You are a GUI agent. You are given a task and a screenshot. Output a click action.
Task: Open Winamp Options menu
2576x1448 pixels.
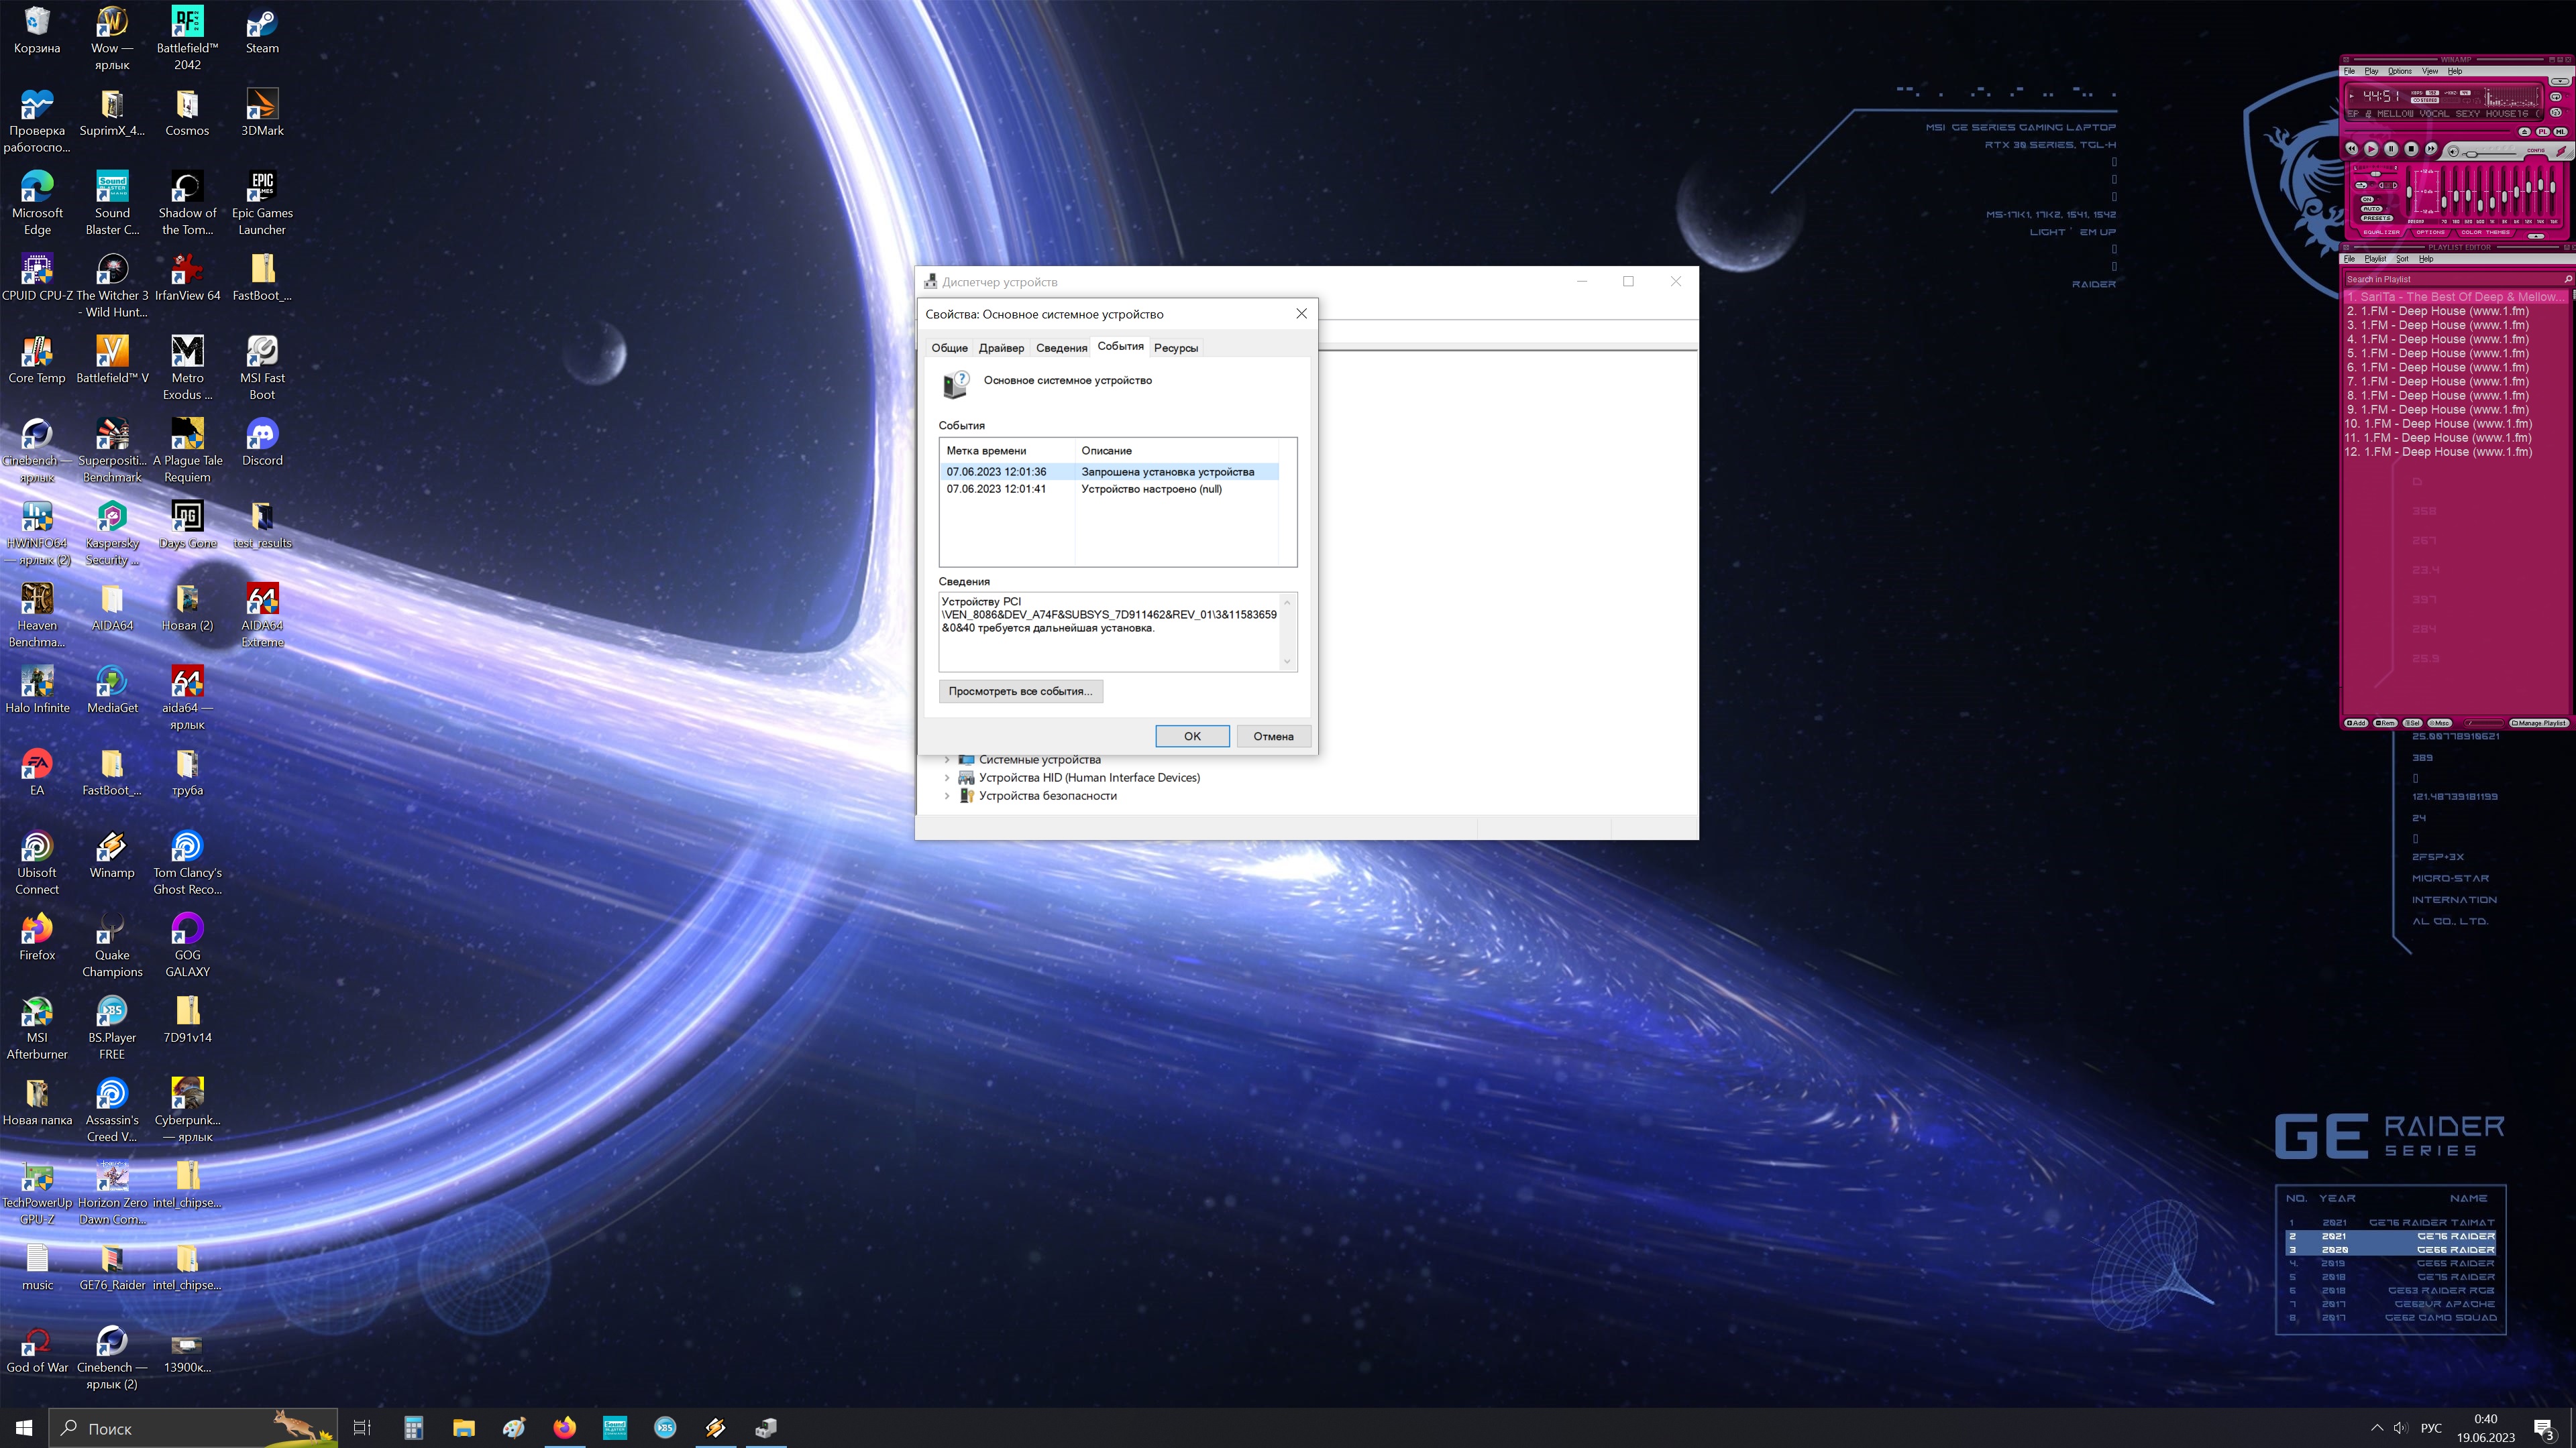coord(2400,71)
